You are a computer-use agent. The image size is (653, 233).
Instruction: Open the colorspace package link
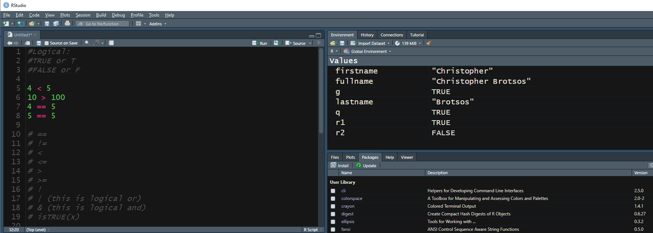[352, 198]
